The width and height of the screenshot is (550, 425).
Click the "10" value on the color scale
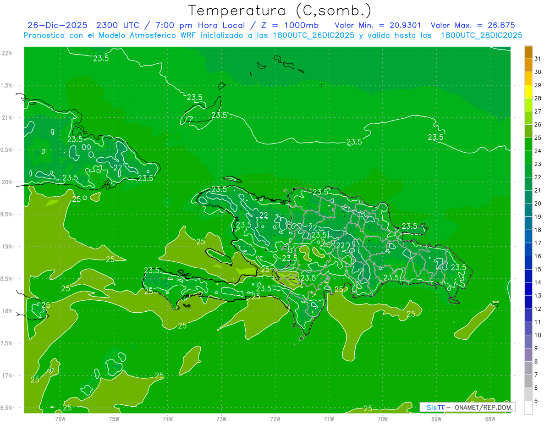538,335
